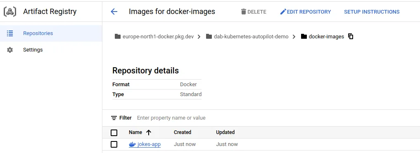420x153 pixels.
Task: Check the select-all checkbox in table header
Action: 114,133
